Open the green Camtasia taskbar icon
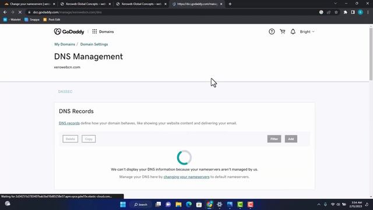This screenshot has width=373, height=210. click(x=240, y=205)
